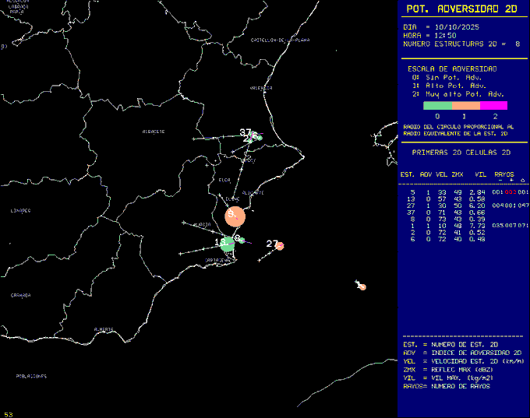Click the VIL value 0.48 in the table
This screenshot has width=530, height=418.
(477, 239)
